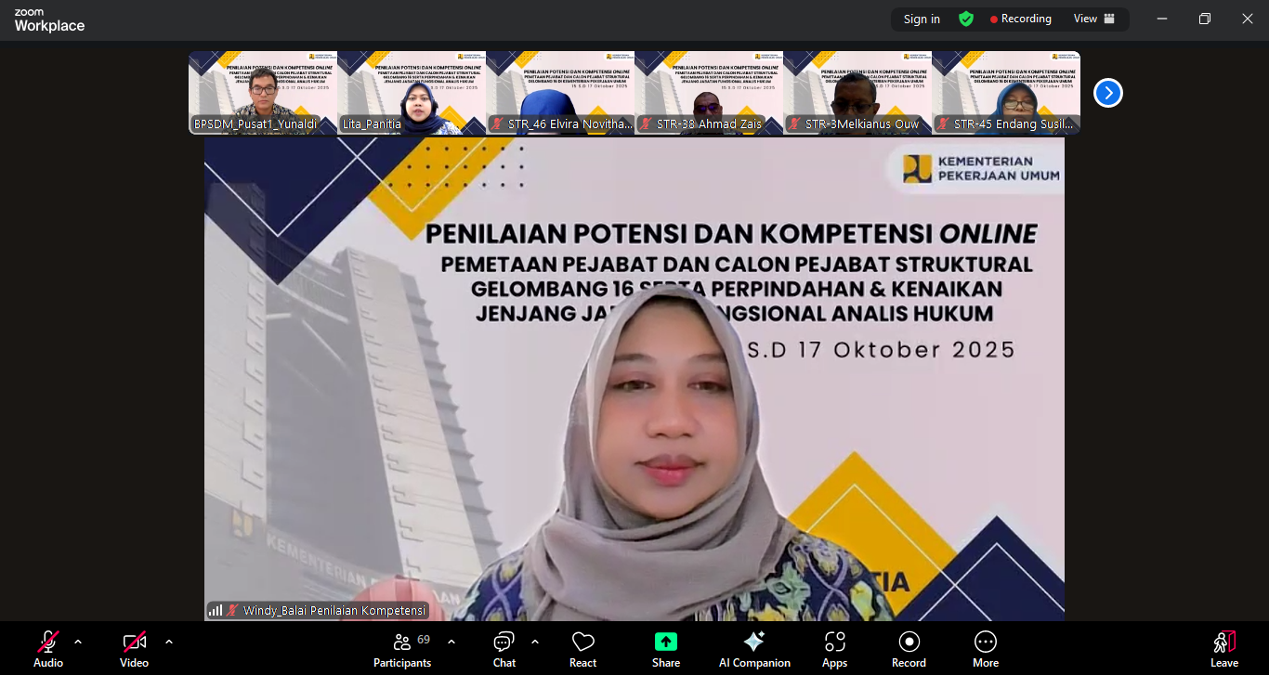Open the React emoji menu
This screenshot has width=1269, height=675.
pyautogui.click(x=582, y=649)
